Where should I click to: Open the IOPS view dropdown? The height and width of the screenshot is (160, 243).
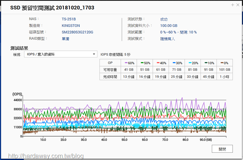[61, 54]
